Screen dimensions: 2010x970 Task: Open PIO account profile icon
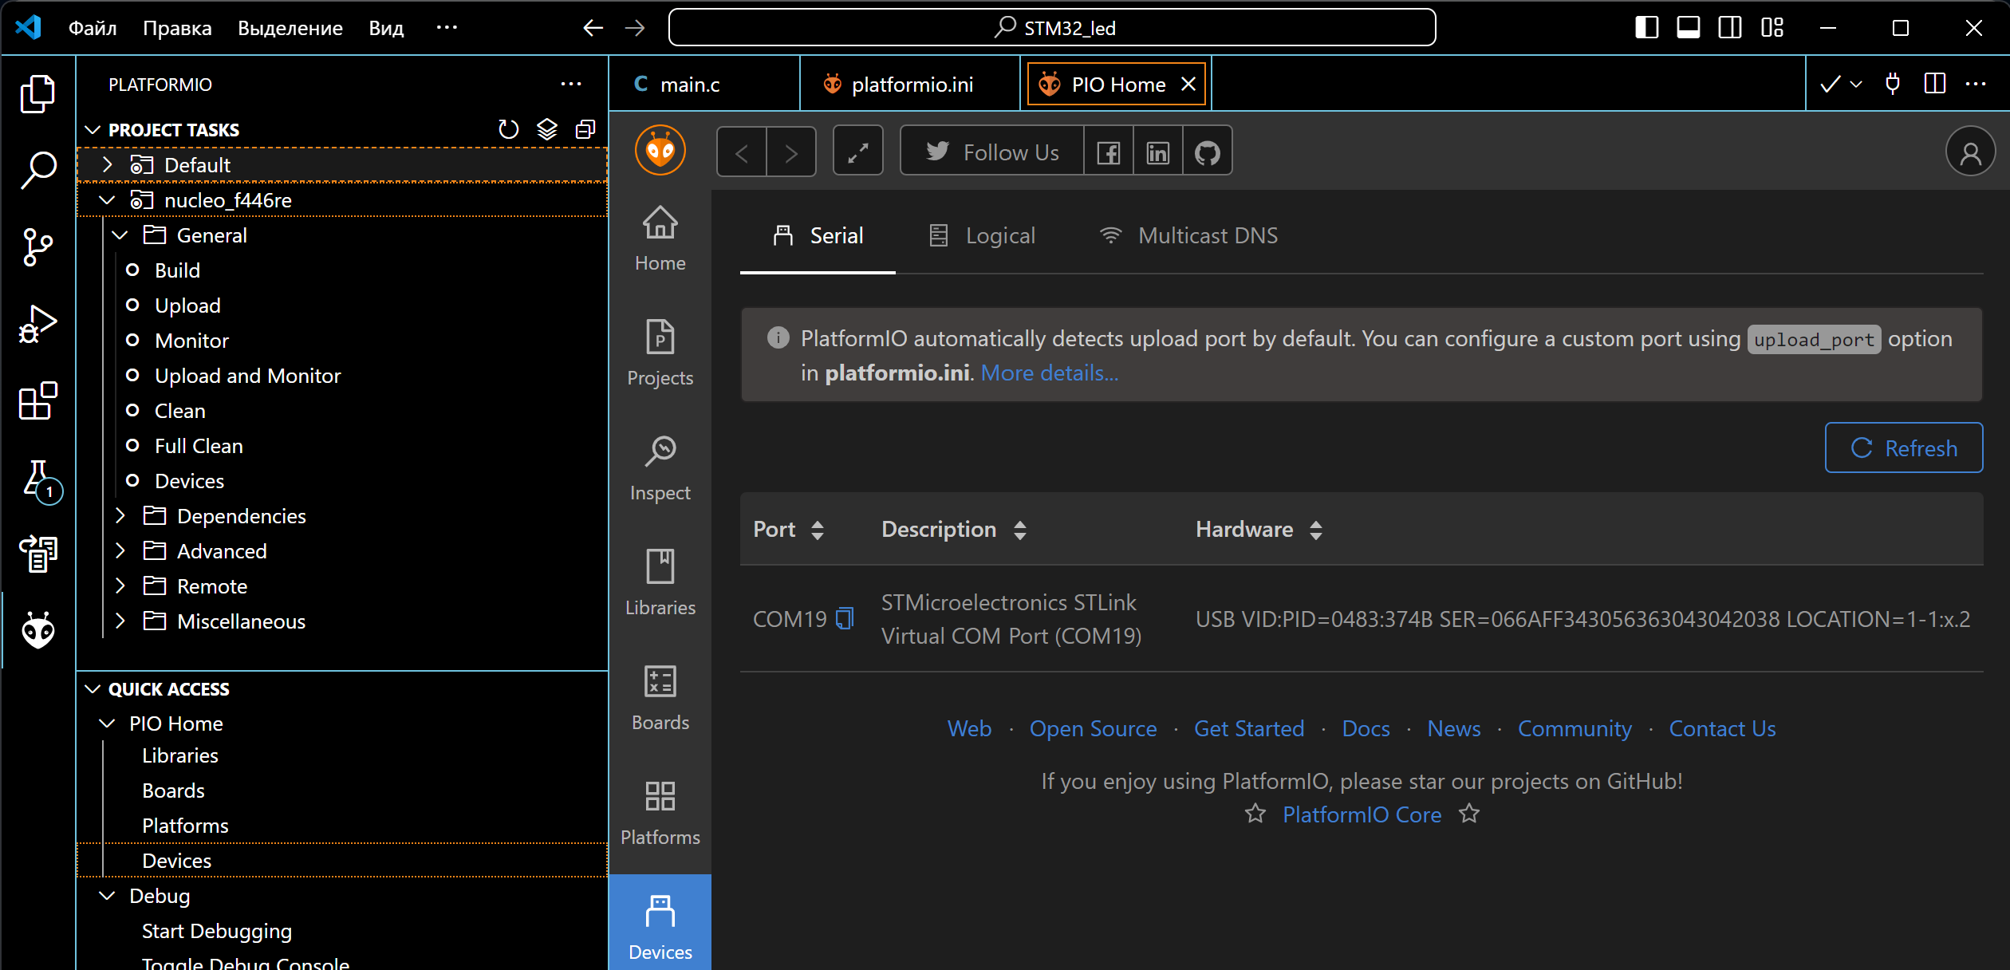[x=1969, y=152]
